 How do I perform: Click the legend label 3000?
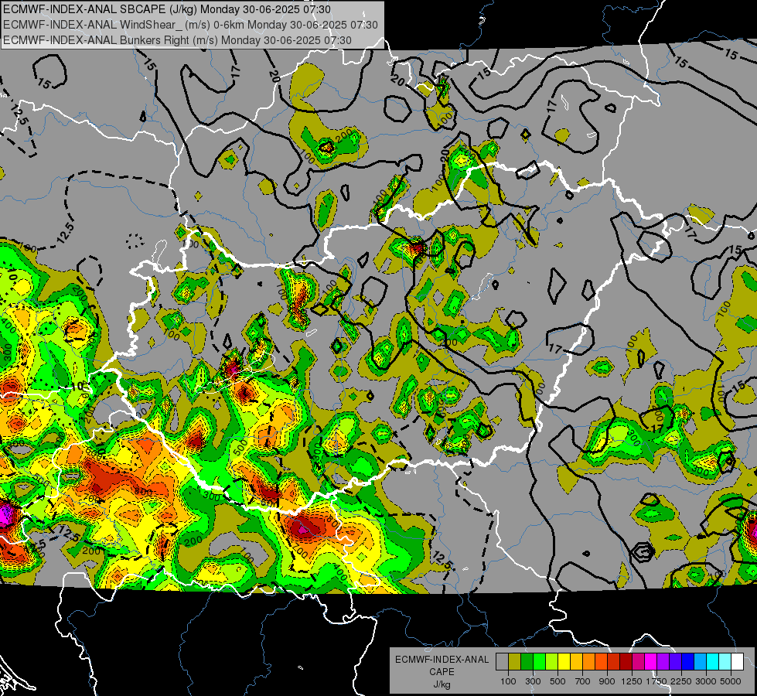(x=706, y=681)
